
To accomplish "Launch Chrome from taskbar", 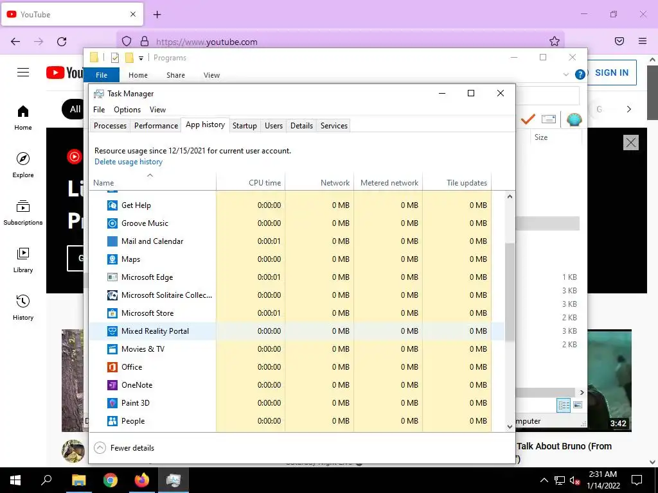I will (x=111, y=480).
